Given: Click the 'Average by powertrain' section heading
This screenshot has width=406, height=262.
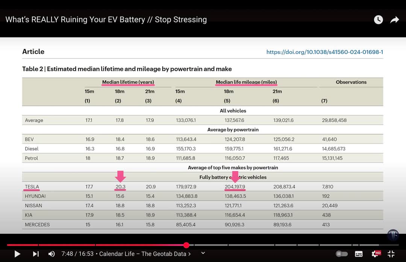Looking at the screenshot, I should click(x=233, y=129).
